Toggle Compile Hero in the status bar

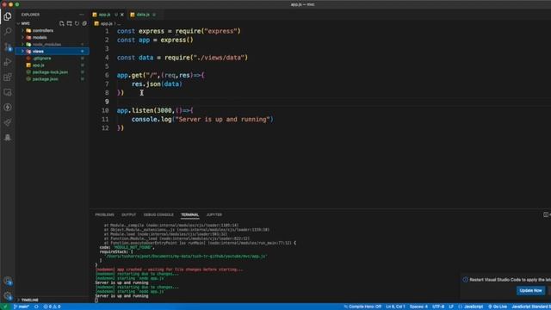point(362,307)
